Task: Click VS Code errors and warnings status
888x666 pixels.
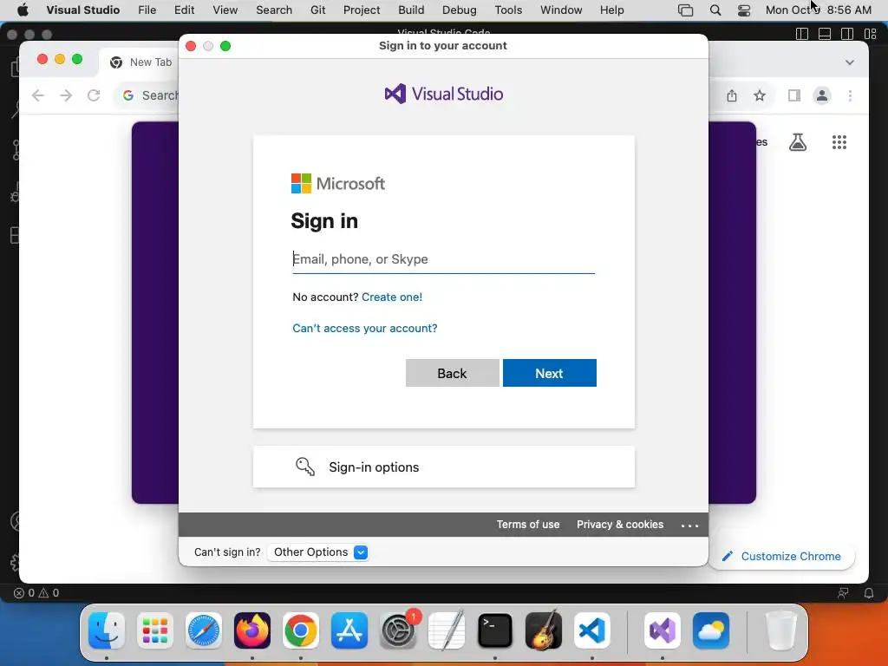Action: click(x=36, y=593)
